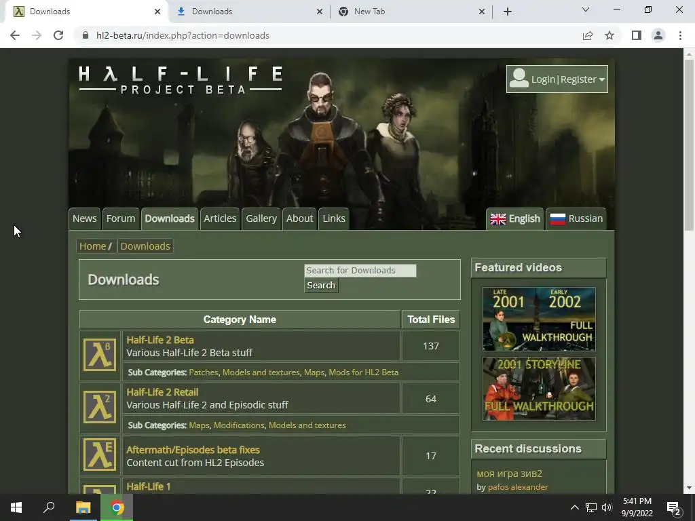Open the 2001 Storyline Full Walkthrough thumbnail

pyautogui.click(x=539, y=389)
